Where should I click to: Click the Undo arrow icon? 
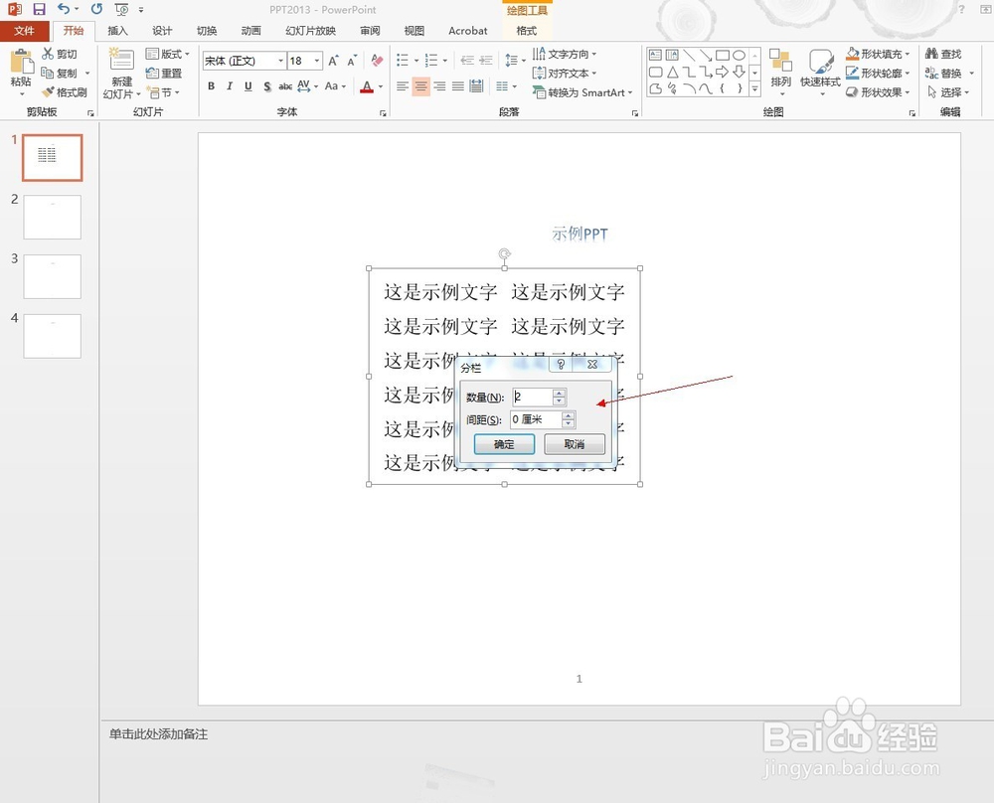click(64, 10)
